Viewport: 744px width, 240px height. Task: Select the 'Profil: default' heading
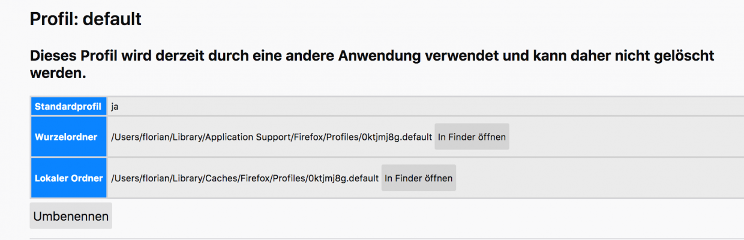(x=86, y=19)
